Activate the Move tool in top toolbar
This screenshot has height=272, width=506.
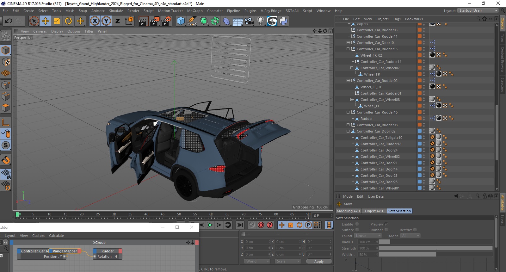click(x=46, y=21)
